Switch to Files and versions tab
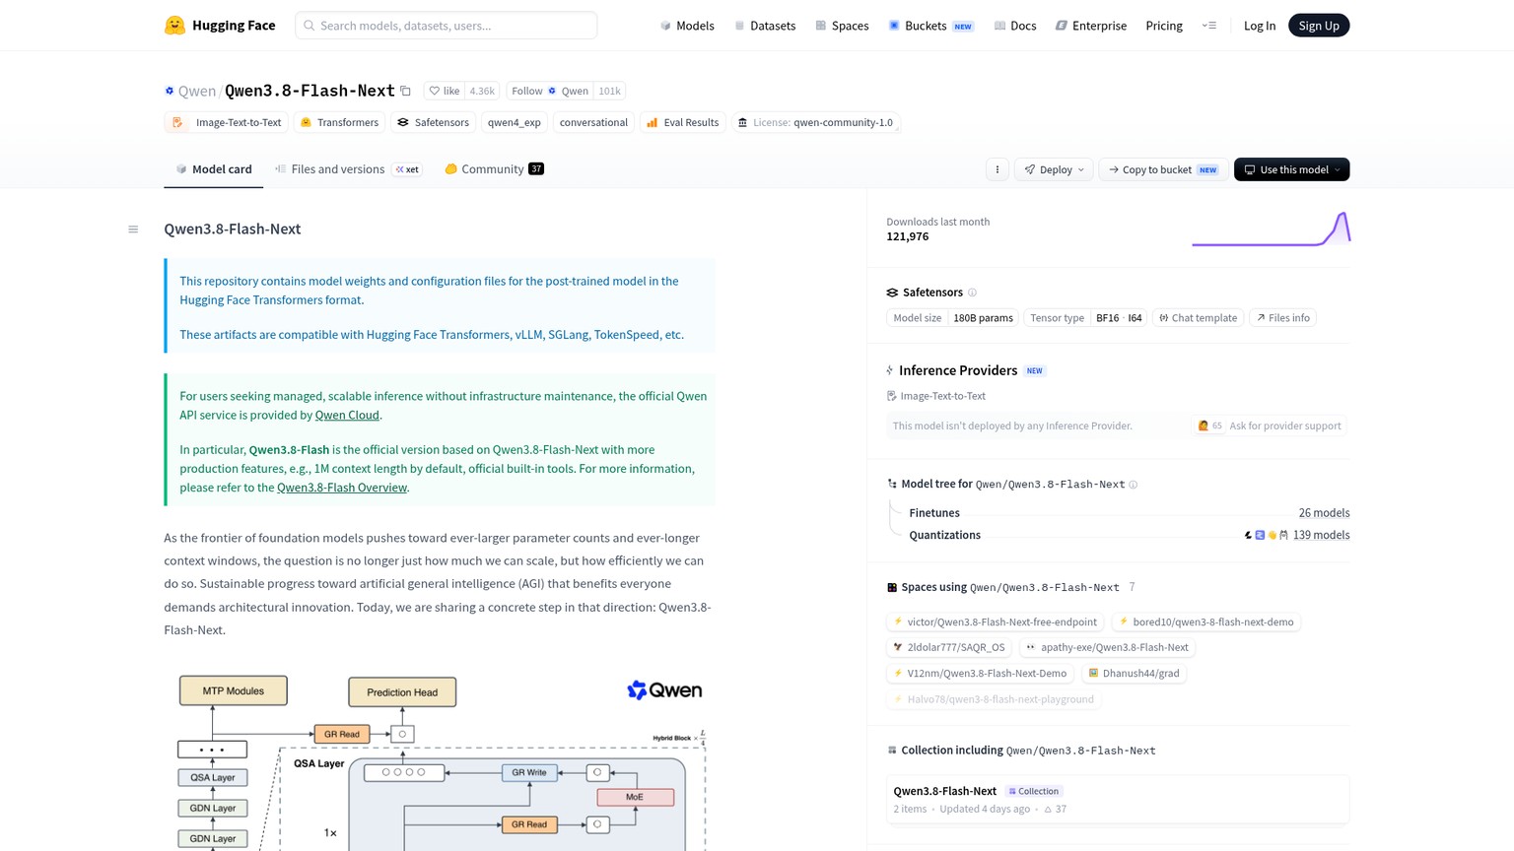 point(348,169)
